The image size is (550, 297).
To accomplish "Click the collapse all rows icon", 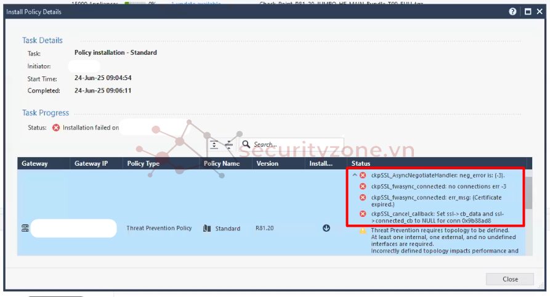I will click(x=229, y=145).
